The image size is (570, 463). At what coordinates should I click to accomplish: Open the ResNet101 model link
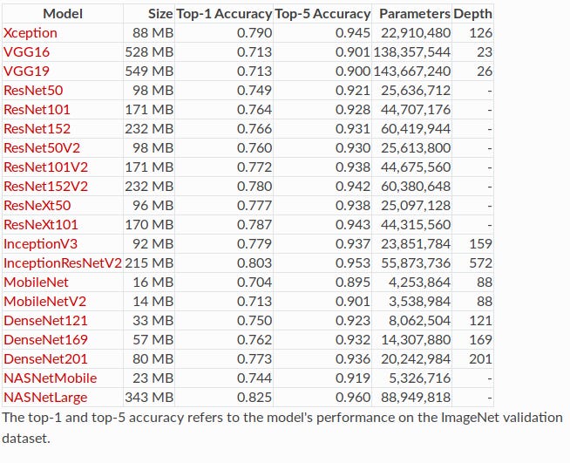pyautogui.click(x=37, y=110)
